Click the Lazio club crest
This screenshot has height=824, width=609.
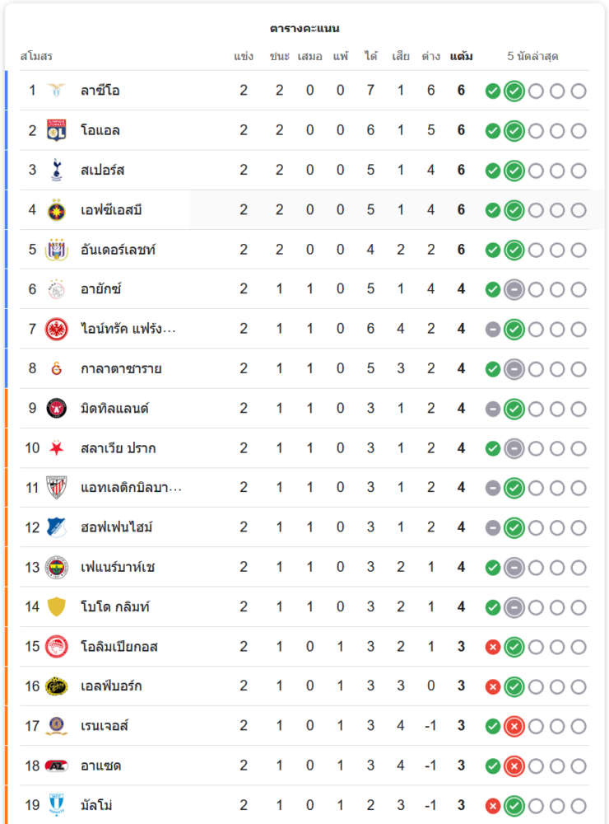tap(57, 91)
